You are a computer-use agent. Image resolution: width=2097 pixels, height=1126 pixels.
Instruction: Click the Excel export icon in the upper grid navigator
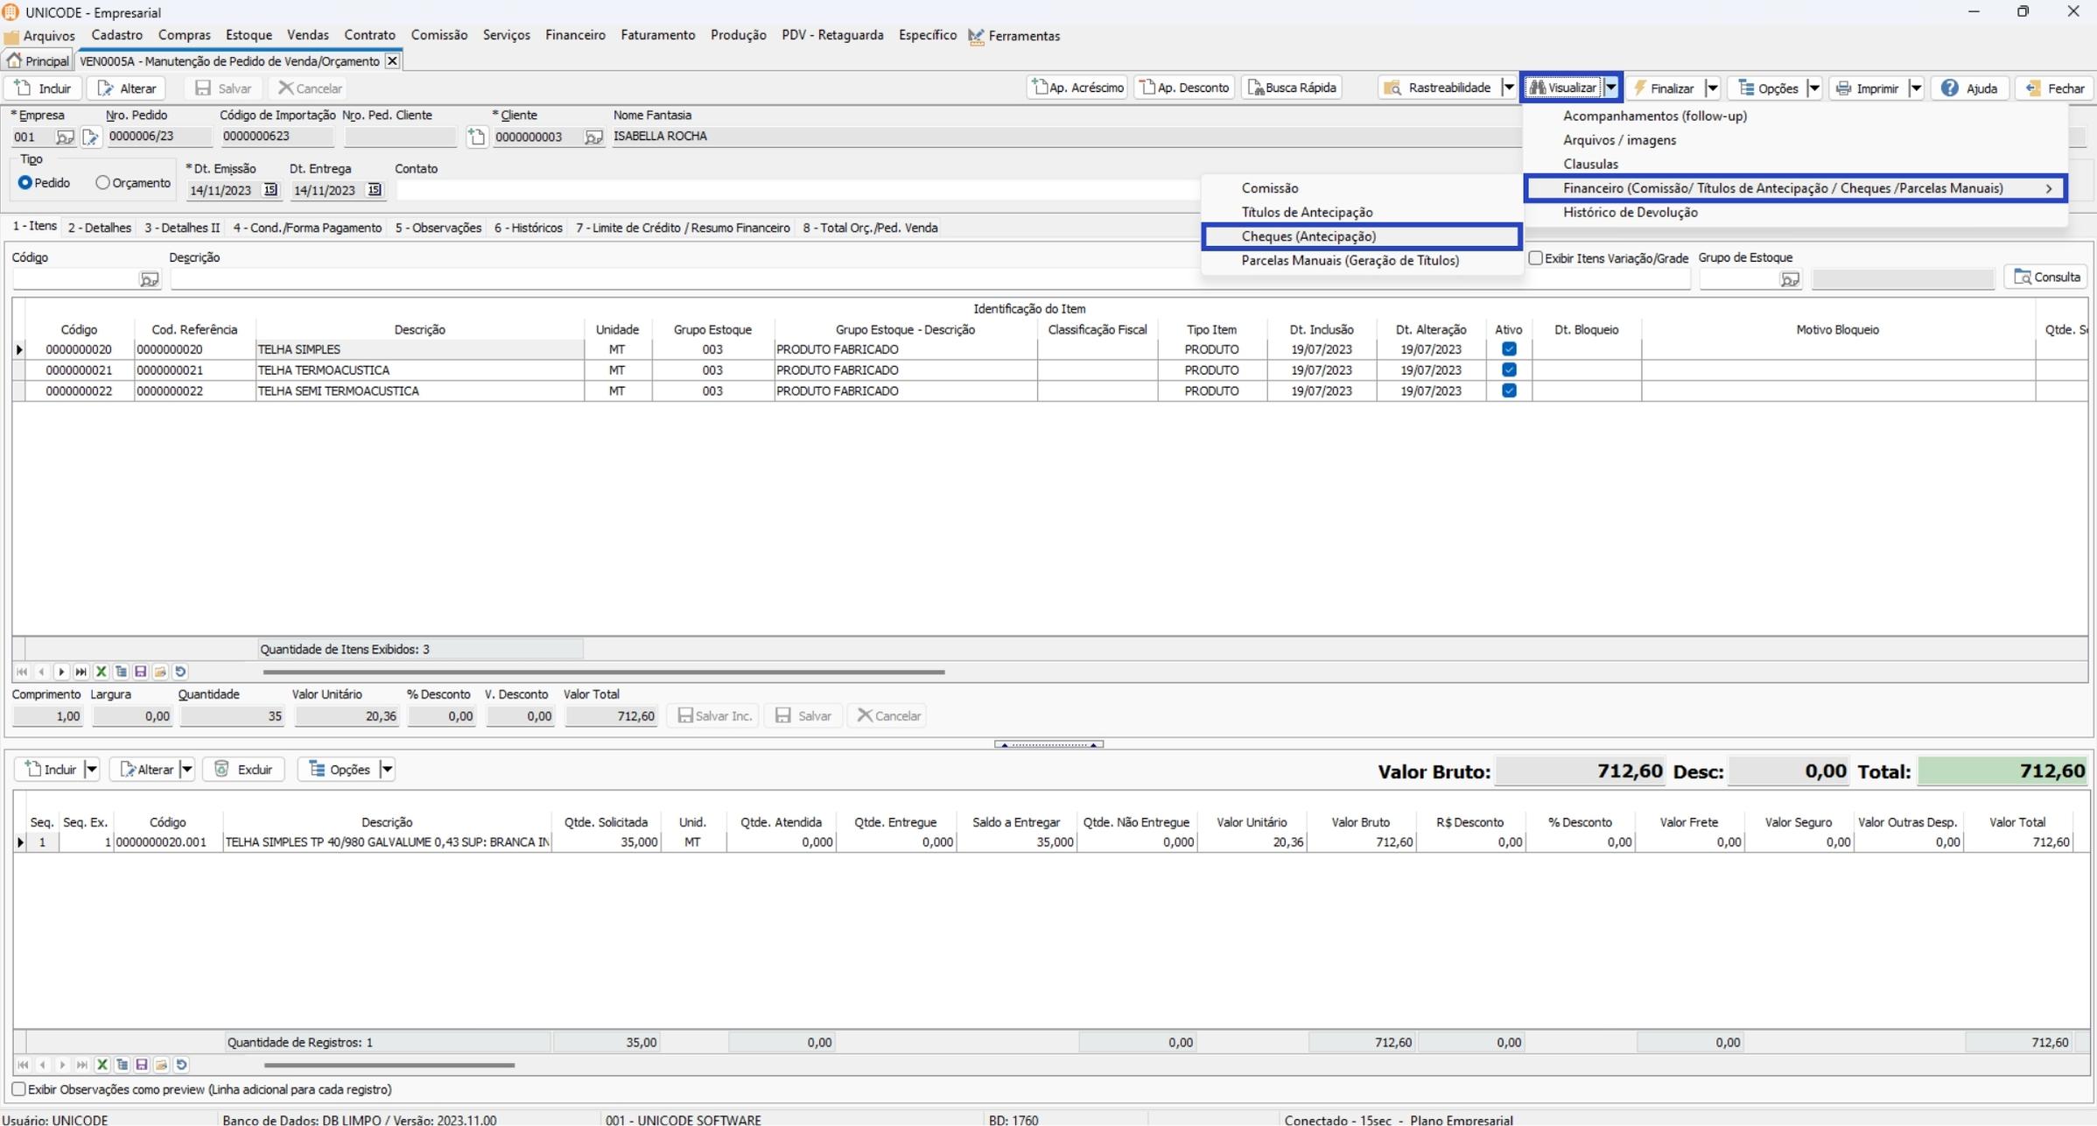tap(101, 672)
